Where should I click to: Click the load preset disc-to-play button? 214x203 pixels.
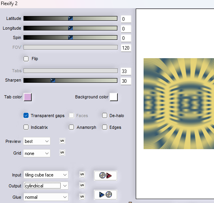[105, 176]
